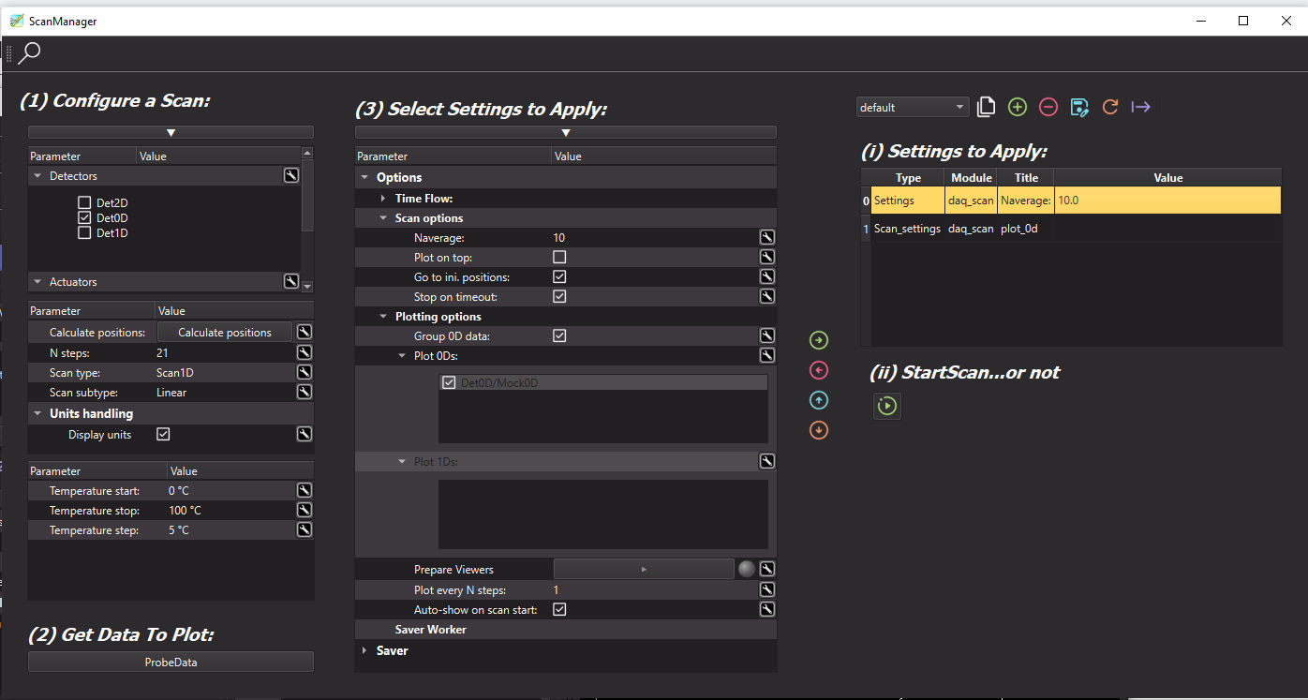Toggle the Display units checkbox
Screen dimensions: 1308x700
coord(163,434)
